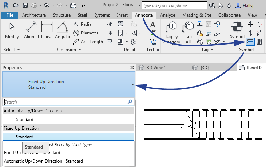
Task: Collapse the type selector dropdown arrow
Action: click(x=132, y=84)
